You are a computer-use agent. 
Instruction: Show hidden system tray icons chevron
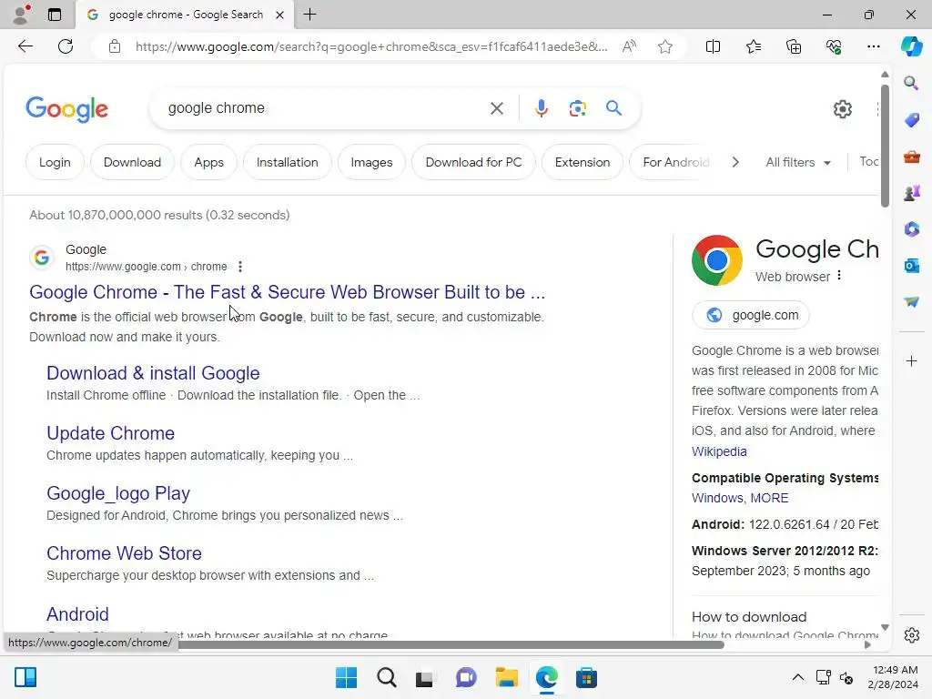(x=797, y=677)
